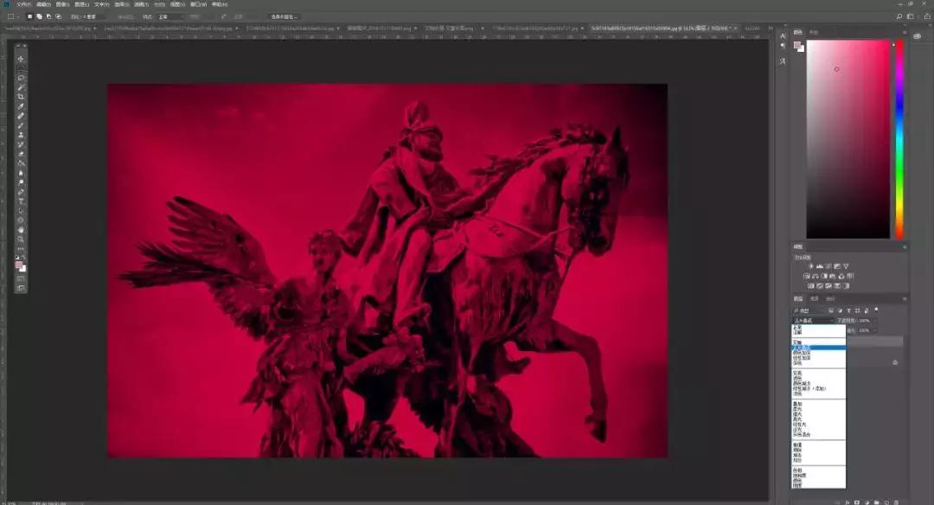Toggle layer filtering switch in Layers panel
The image size is (934, 505).
[876, 310]
